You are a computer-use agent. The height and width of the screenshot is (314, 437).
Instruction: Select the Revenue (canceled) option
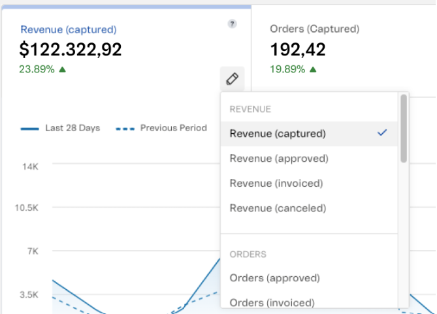278,208
